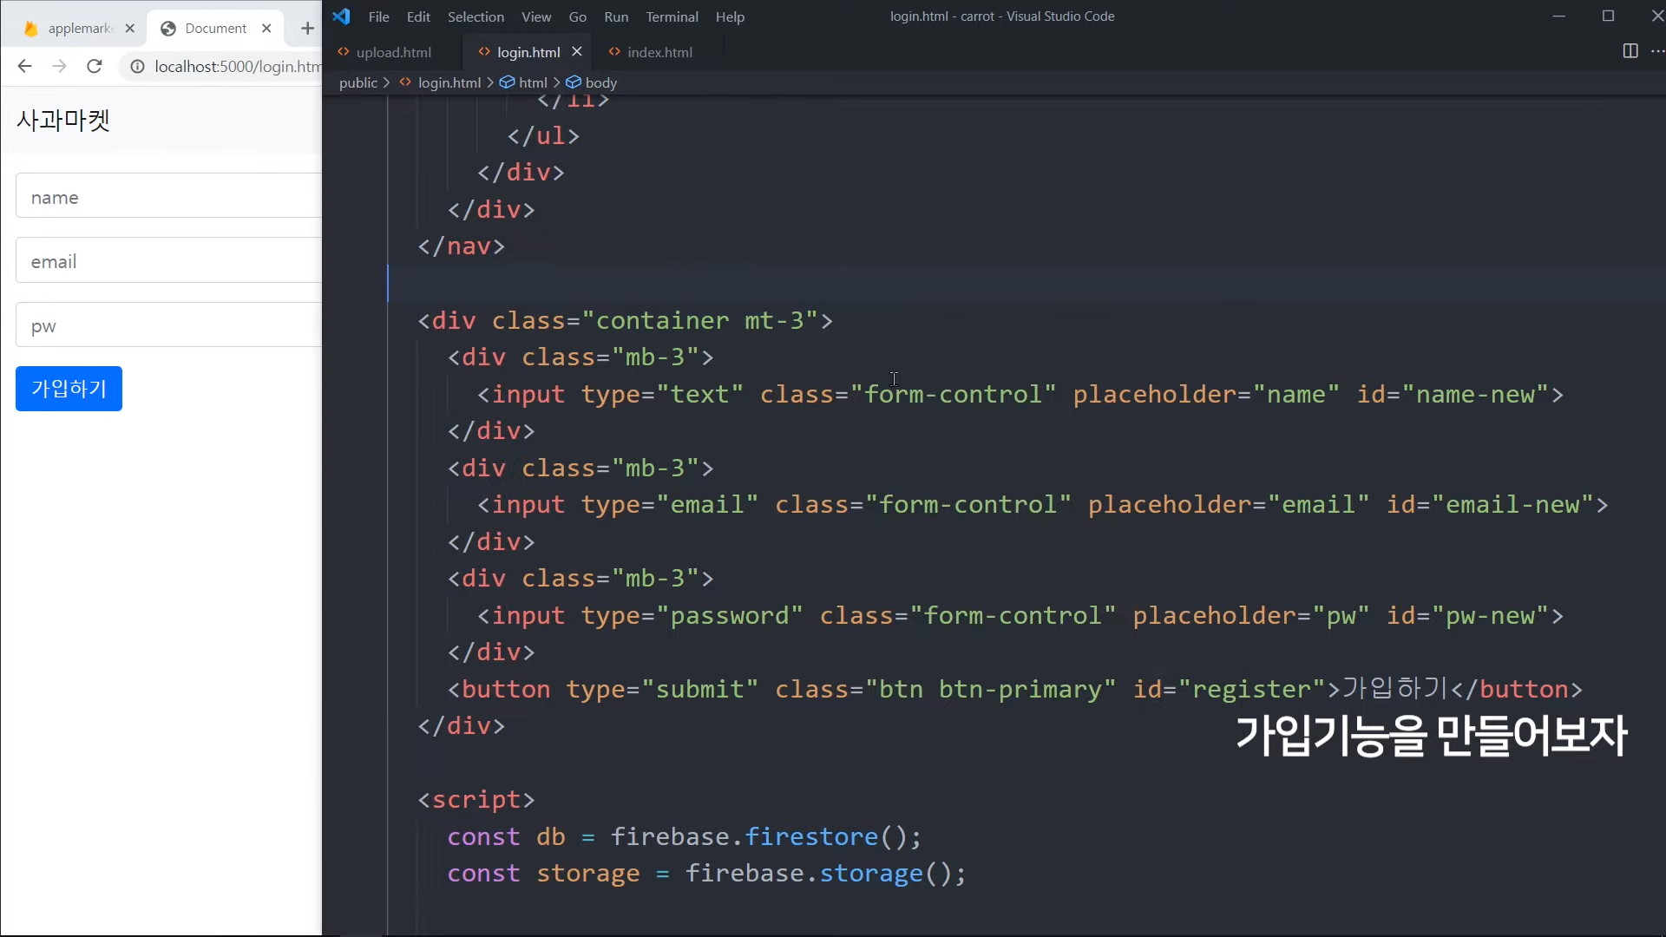Place cursor on the closing nav tag

click(x=461, y=246)
